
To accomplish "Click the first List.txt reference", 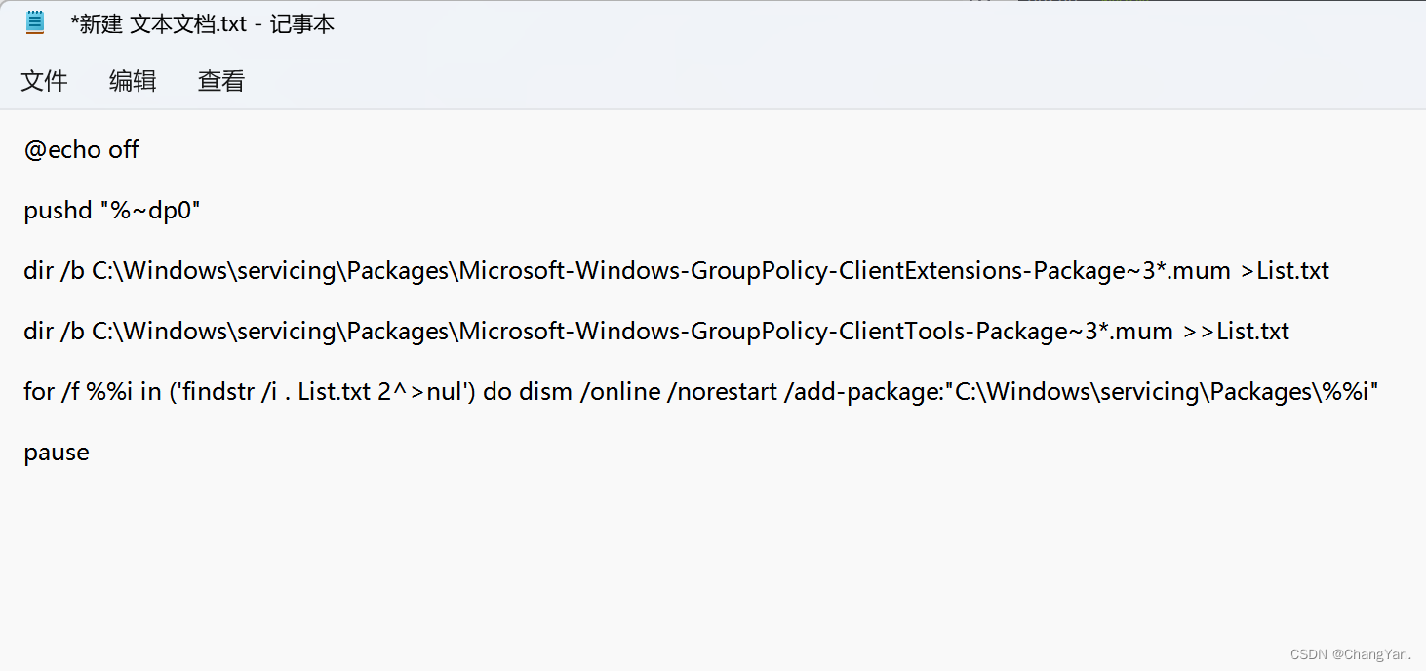I will tap(1292, 270).
